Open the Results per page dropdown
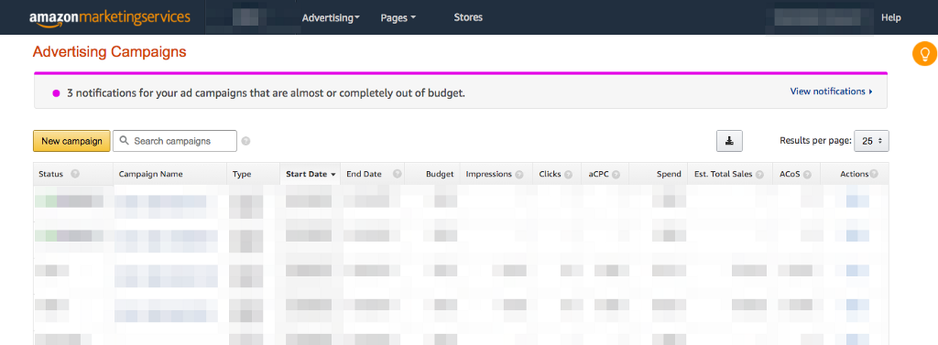The width and height of the screenshot is (938, 345). point(872,141)
